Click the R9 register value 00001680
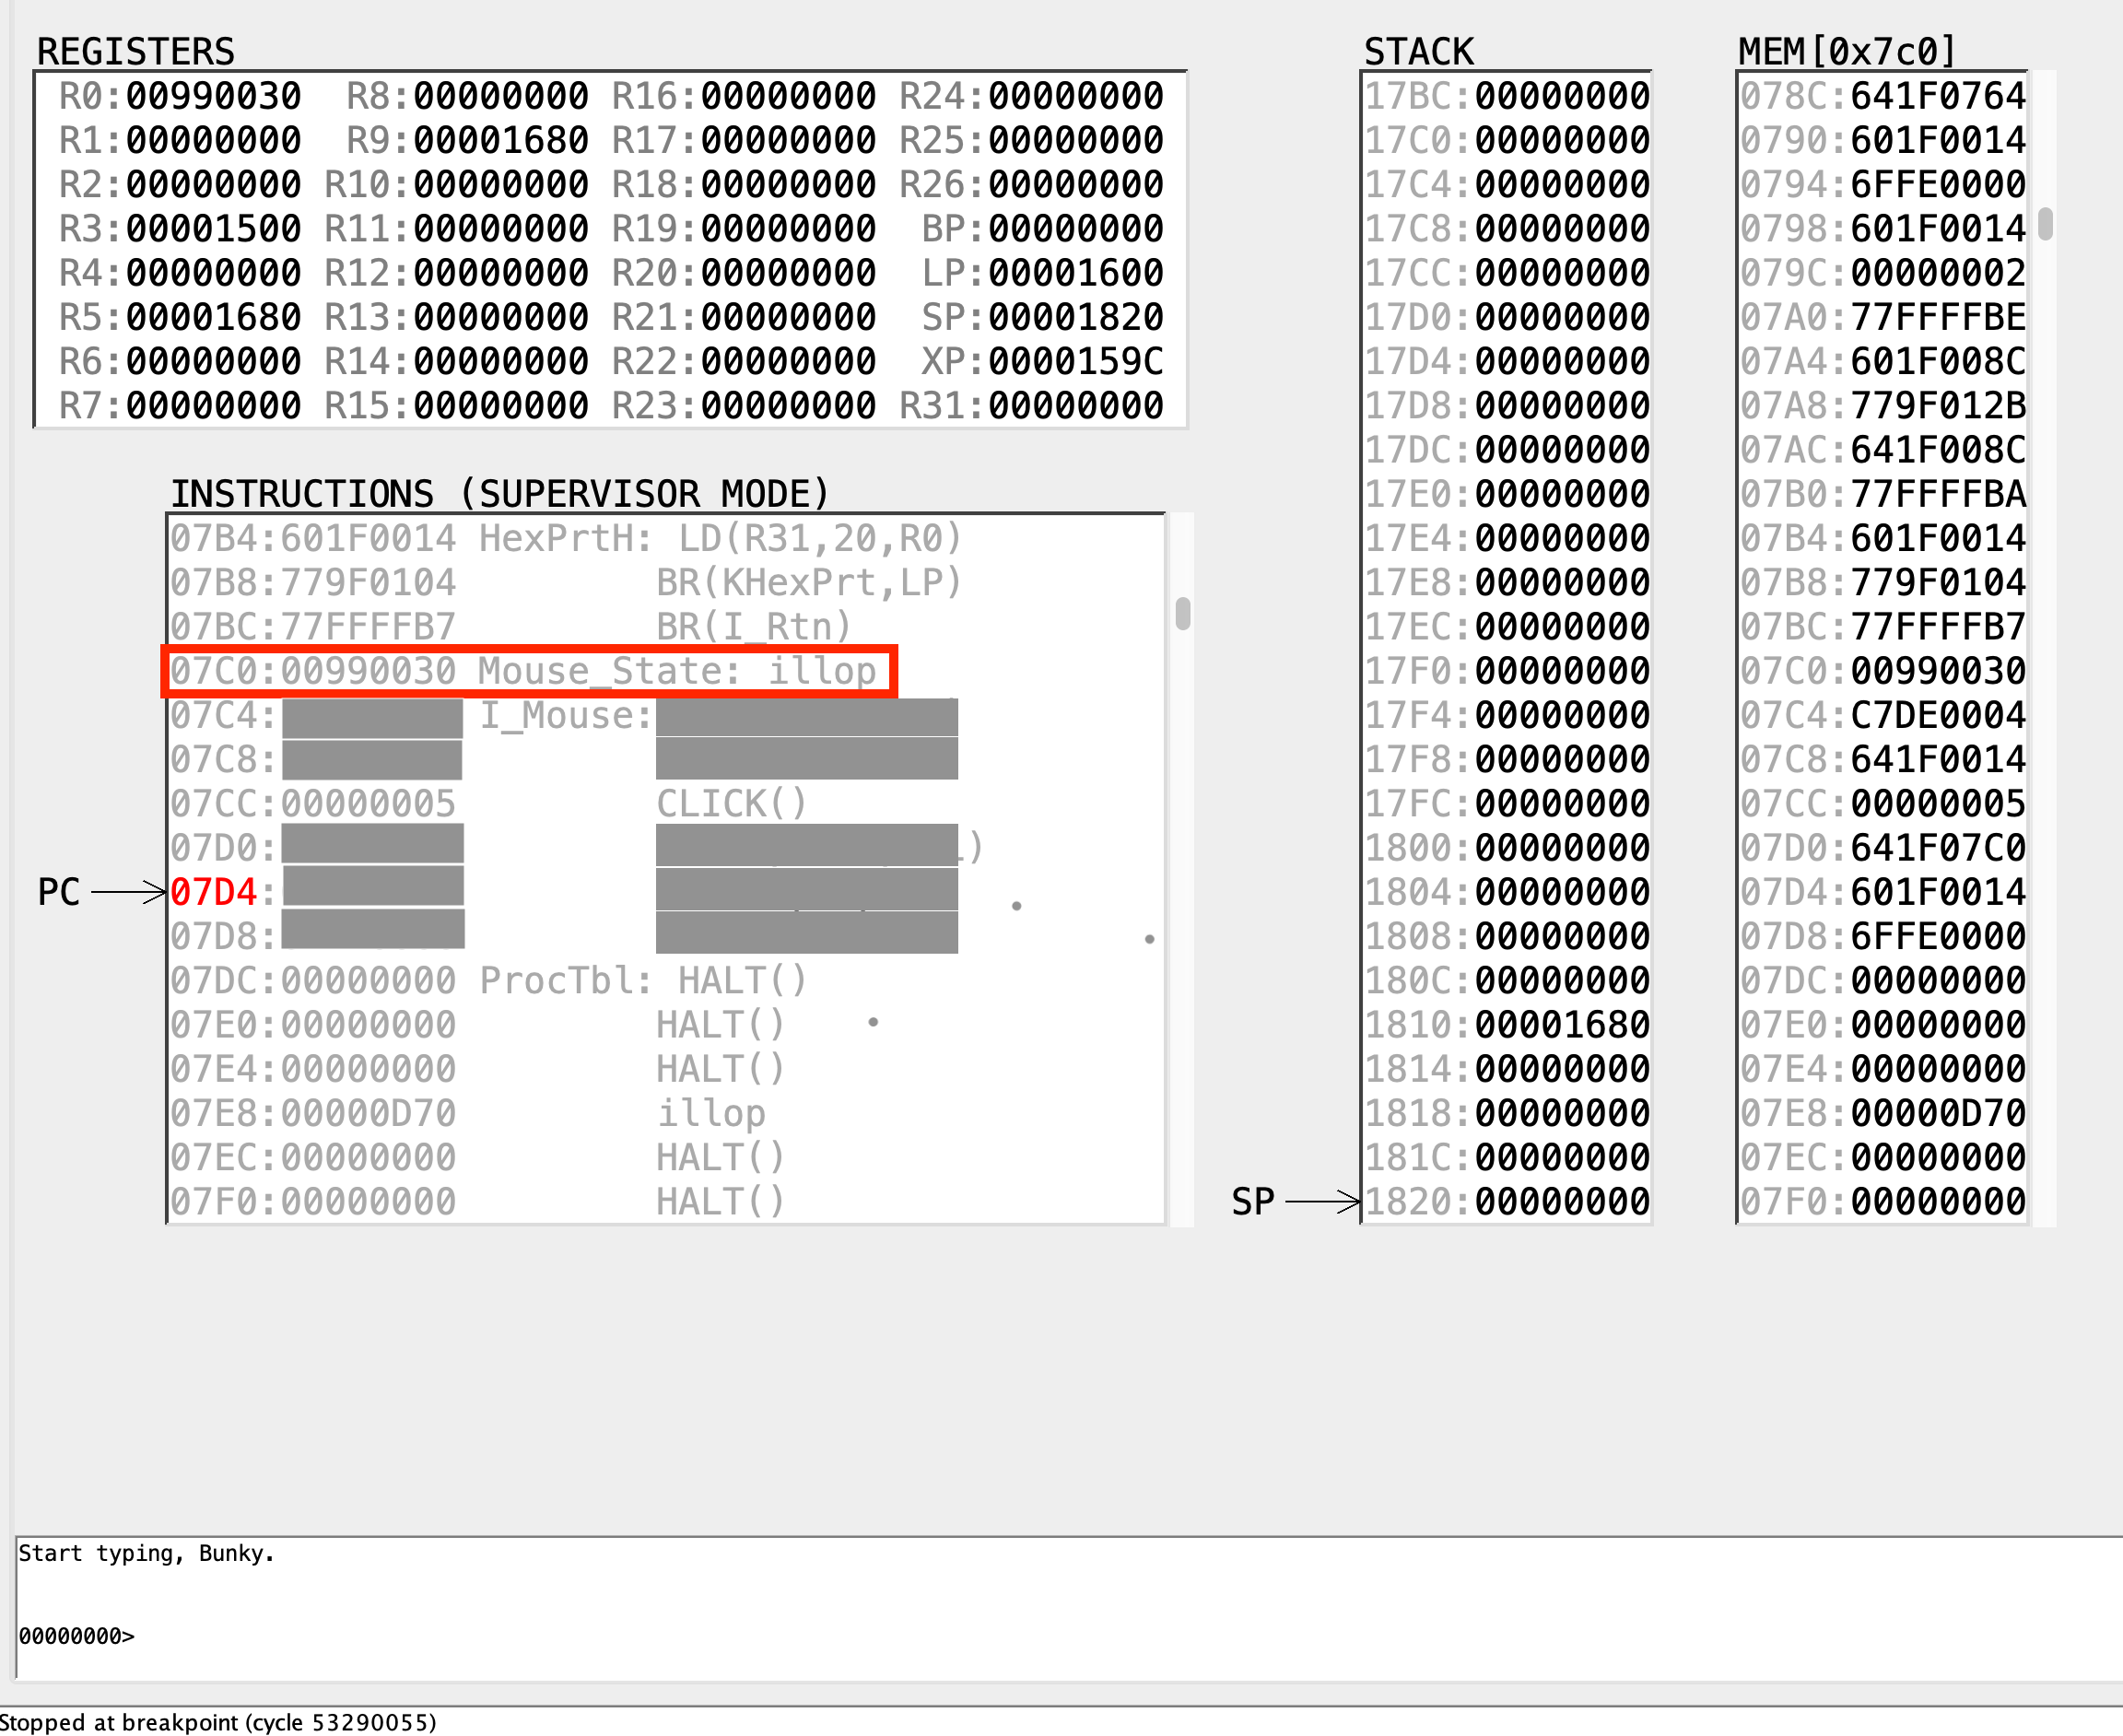The height and width of the screenshot is (1736, 2123). point(500,140)
